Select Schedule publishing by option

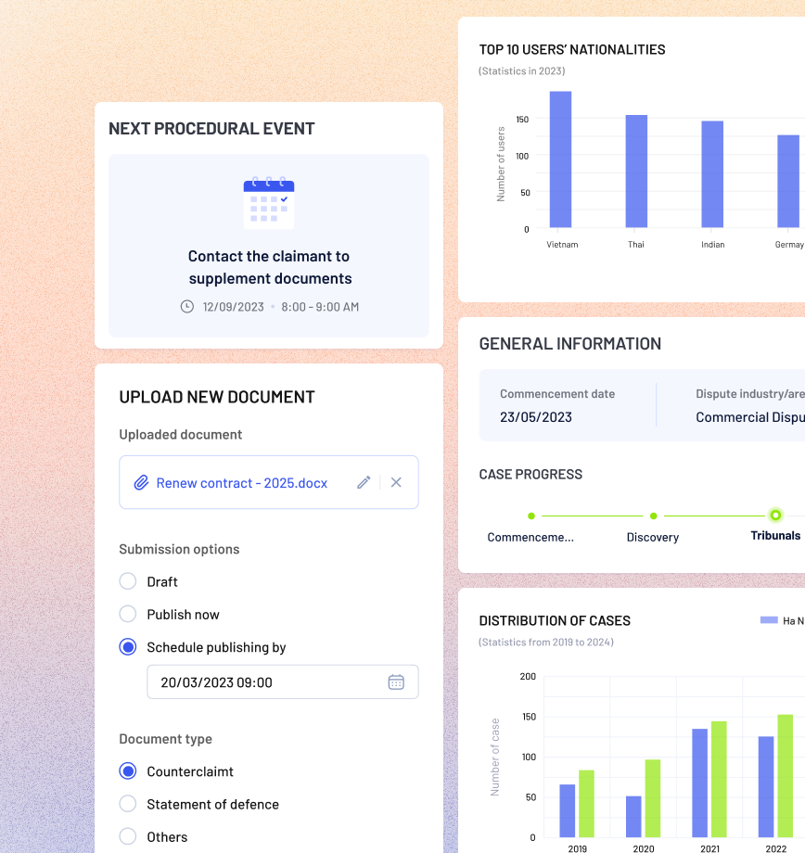128,647
